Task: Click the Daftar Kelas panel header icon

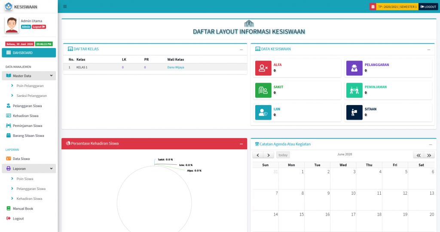Action: 70,49
